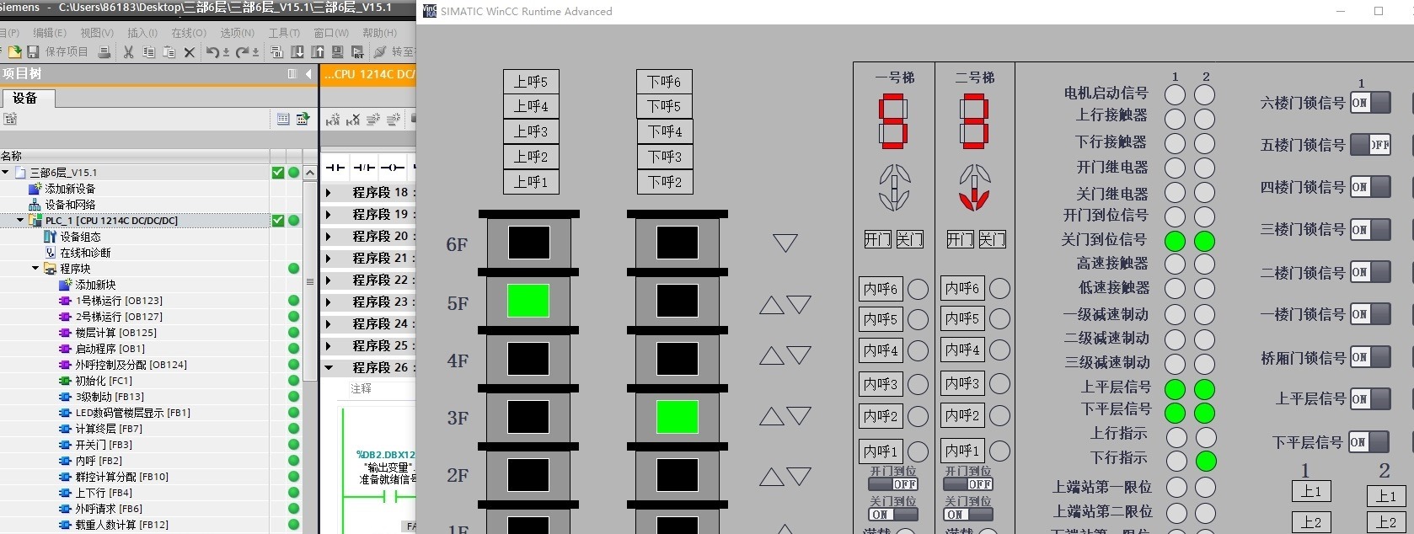Click the 下呼6 call button
Viewport: 1414px width, 534px height.
[664, 82]
